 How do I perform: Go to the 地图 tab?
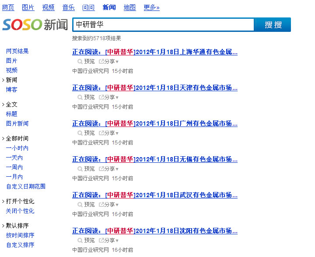tap(129, 7)
